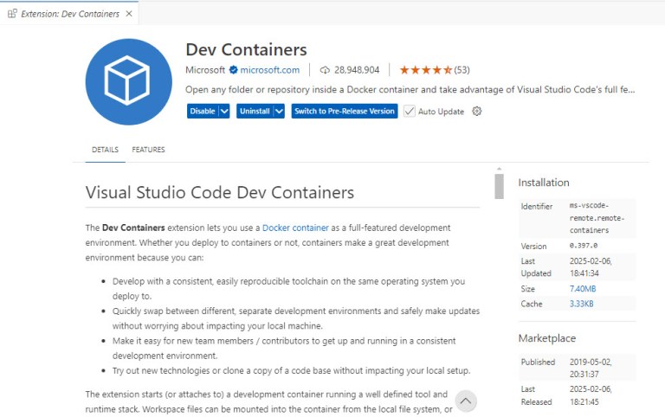
Task: Click the identifier ms-vscode-remote.remote-containers value
Action: click(x=597, y=218)
